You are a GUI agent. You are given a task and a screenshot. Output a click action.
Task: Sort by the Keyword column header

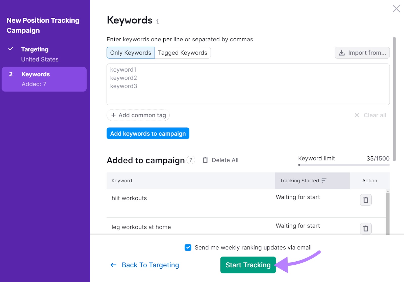click(x=122, y=181)
